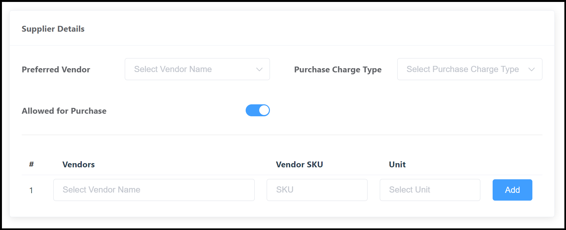This screenshot has width=566, height=230.
Task: Click the Unit column header
Action: click(397, 164)
